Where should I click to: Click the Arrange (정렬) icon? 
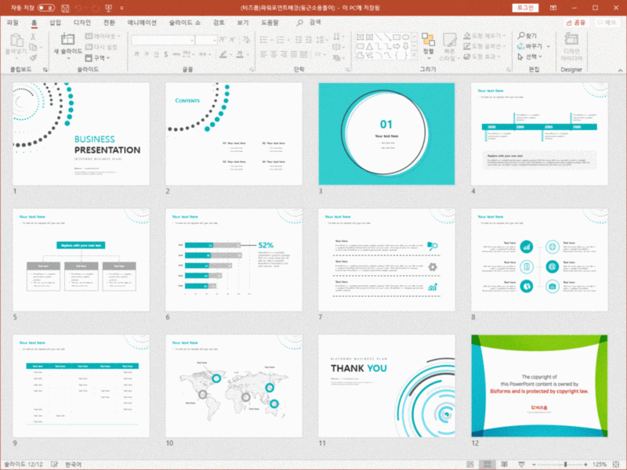(428, 40)
